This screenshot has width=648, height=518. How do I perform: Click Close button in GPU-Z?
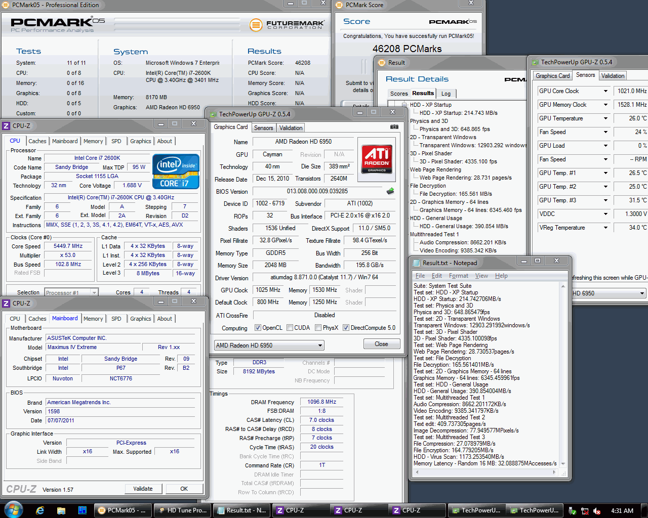point(381,344)
